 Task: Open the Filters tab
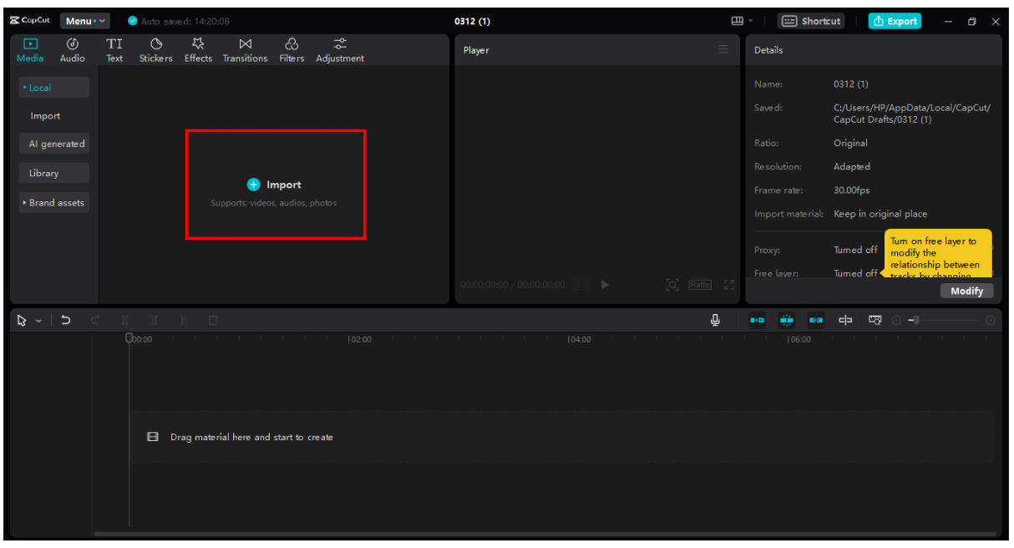[x=292, y=50]
